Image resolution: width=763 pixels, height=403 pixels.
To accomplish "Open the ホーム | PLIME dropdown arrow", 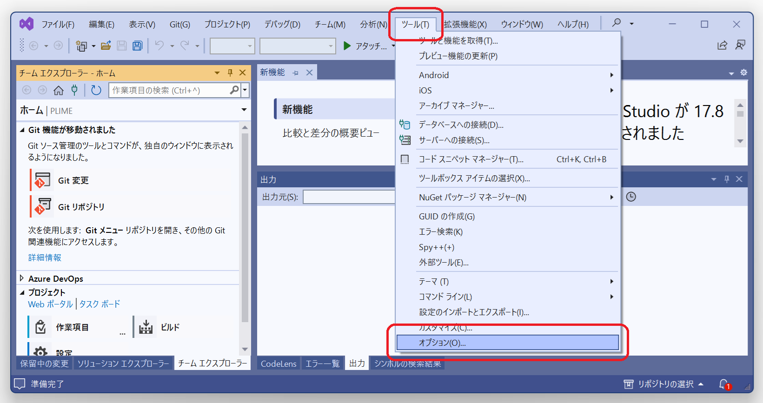I will pos(244,110).
